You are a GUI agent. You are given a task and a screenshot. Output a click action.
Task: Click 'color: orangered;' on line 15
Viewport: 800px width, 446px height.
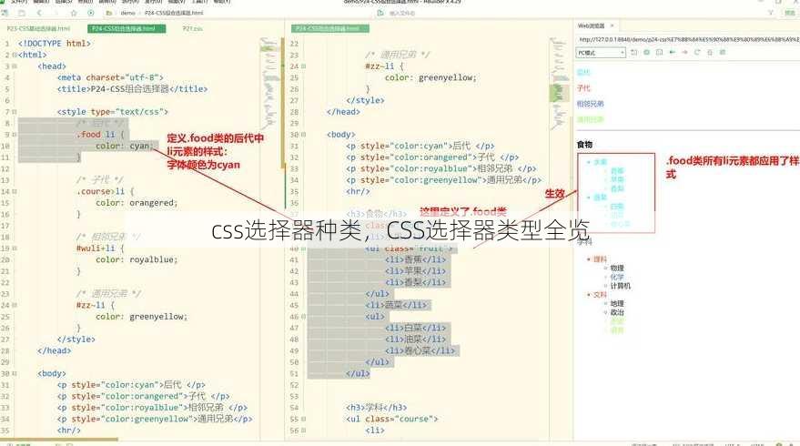(137, 203)
